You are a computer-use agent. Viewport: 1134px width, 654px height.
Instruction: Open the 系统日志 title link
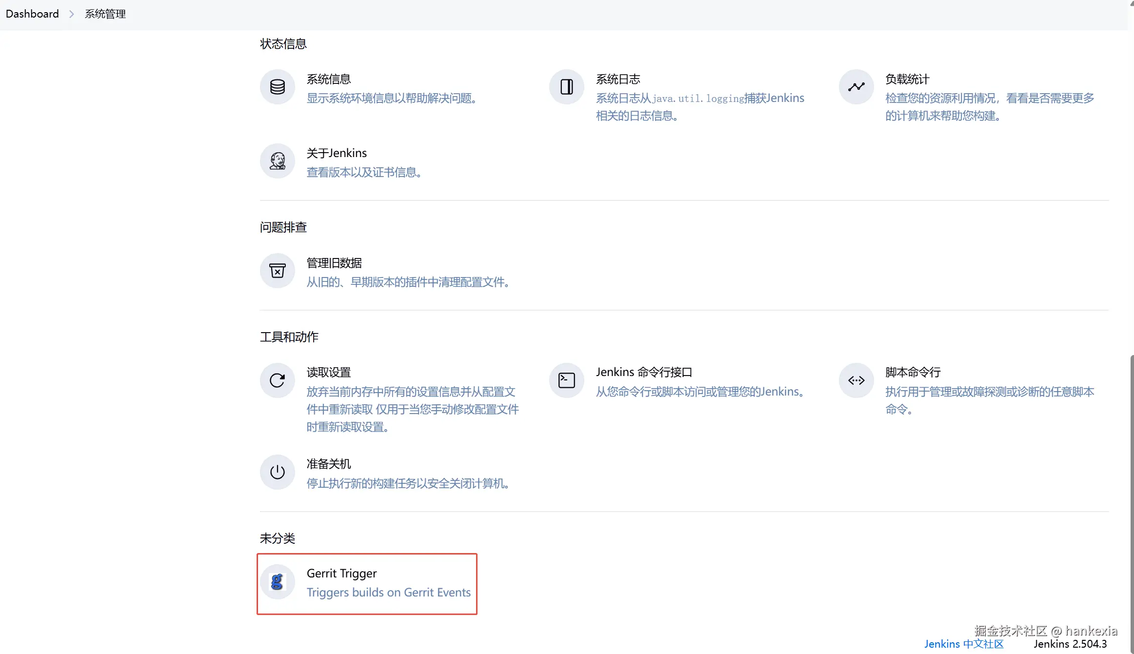click(x=618, y=79)
